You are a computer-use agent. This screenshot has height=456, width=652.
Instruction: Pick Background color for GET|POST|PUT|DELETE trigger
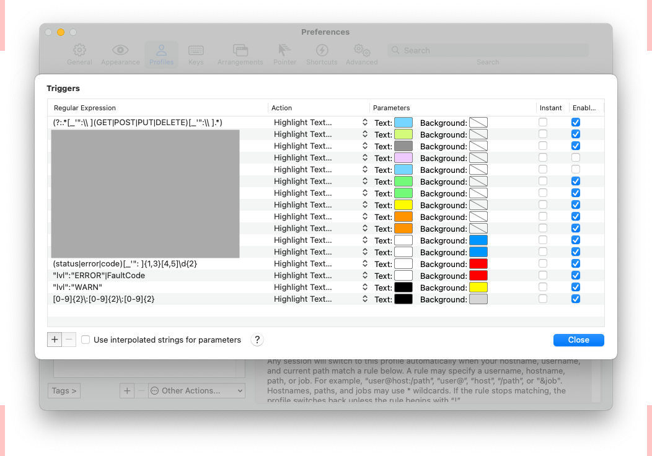coord(478,123)
